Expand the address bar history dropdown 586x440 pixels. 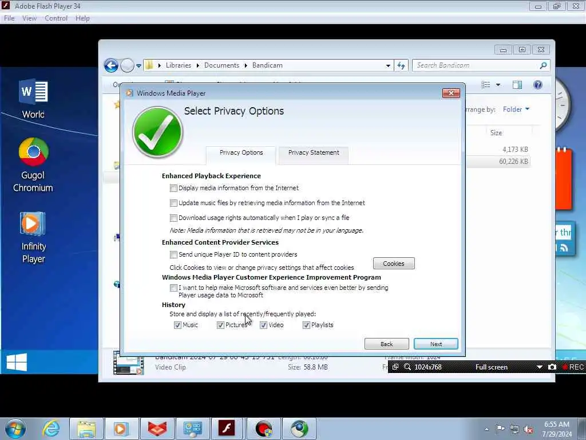click(388, 65)
